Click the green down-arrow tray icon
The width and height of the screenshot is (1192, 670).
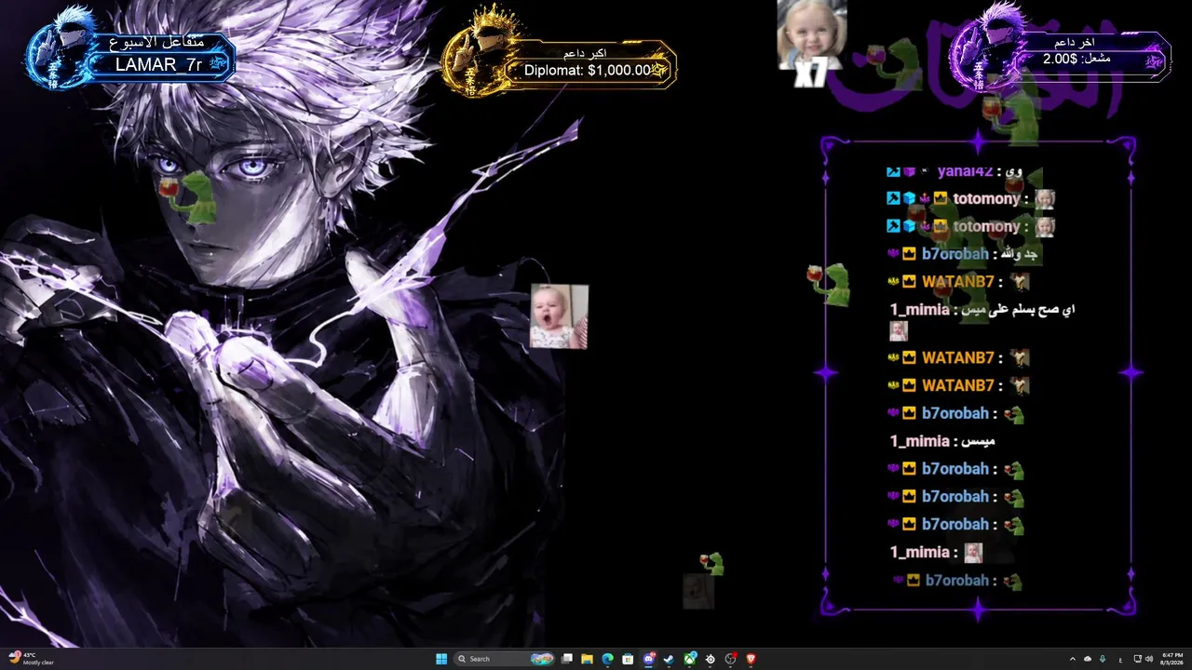pos(1103,659)
